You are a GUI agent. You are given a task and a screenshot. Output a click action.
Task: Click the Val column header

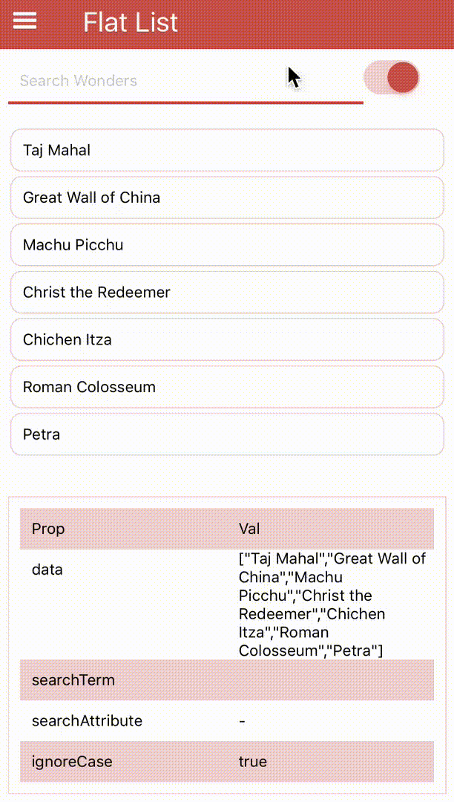249,529
